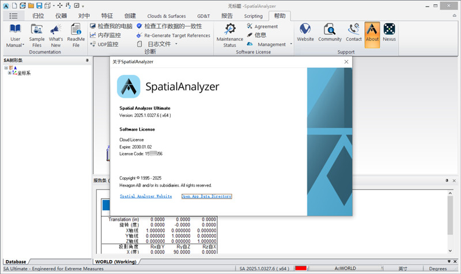
Task: Select the WORLD (Working) bottom tab
Action: coord(116,261)
